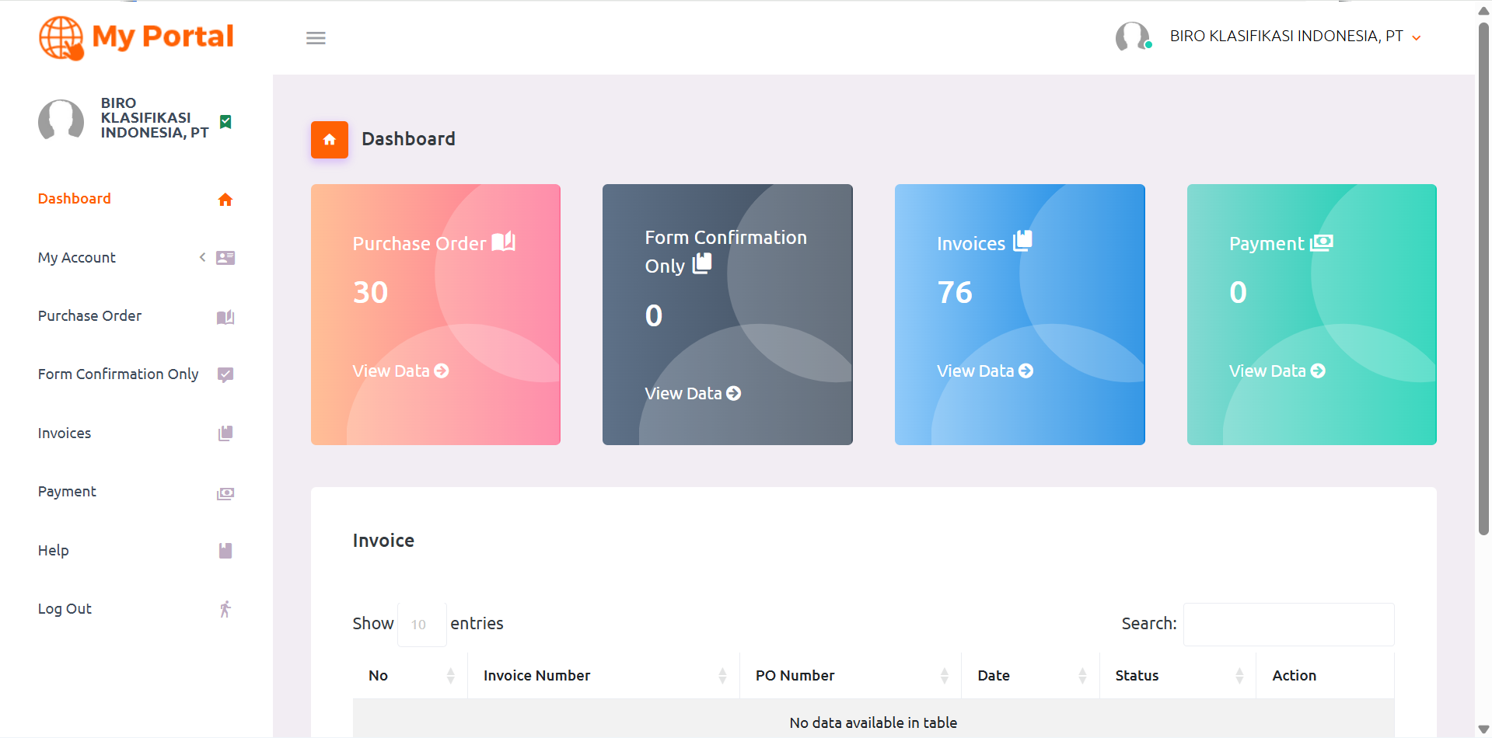Expand the My Account submenu arrow

[x=202, y=257]
